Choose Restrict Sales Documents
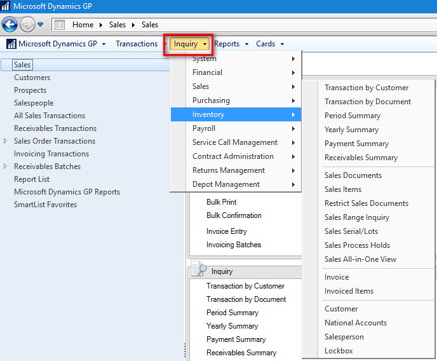 pos(366,203)
